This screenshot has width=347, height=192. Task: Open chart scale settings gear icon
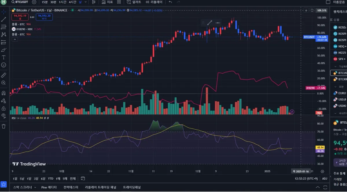tap(322, 171)
